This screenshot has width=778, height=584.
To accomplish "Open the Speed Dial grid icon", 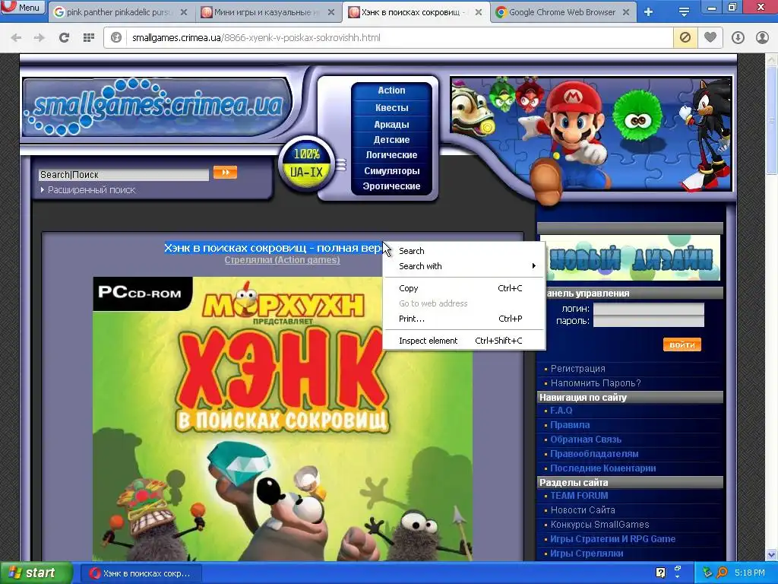I will coord(88,37).
